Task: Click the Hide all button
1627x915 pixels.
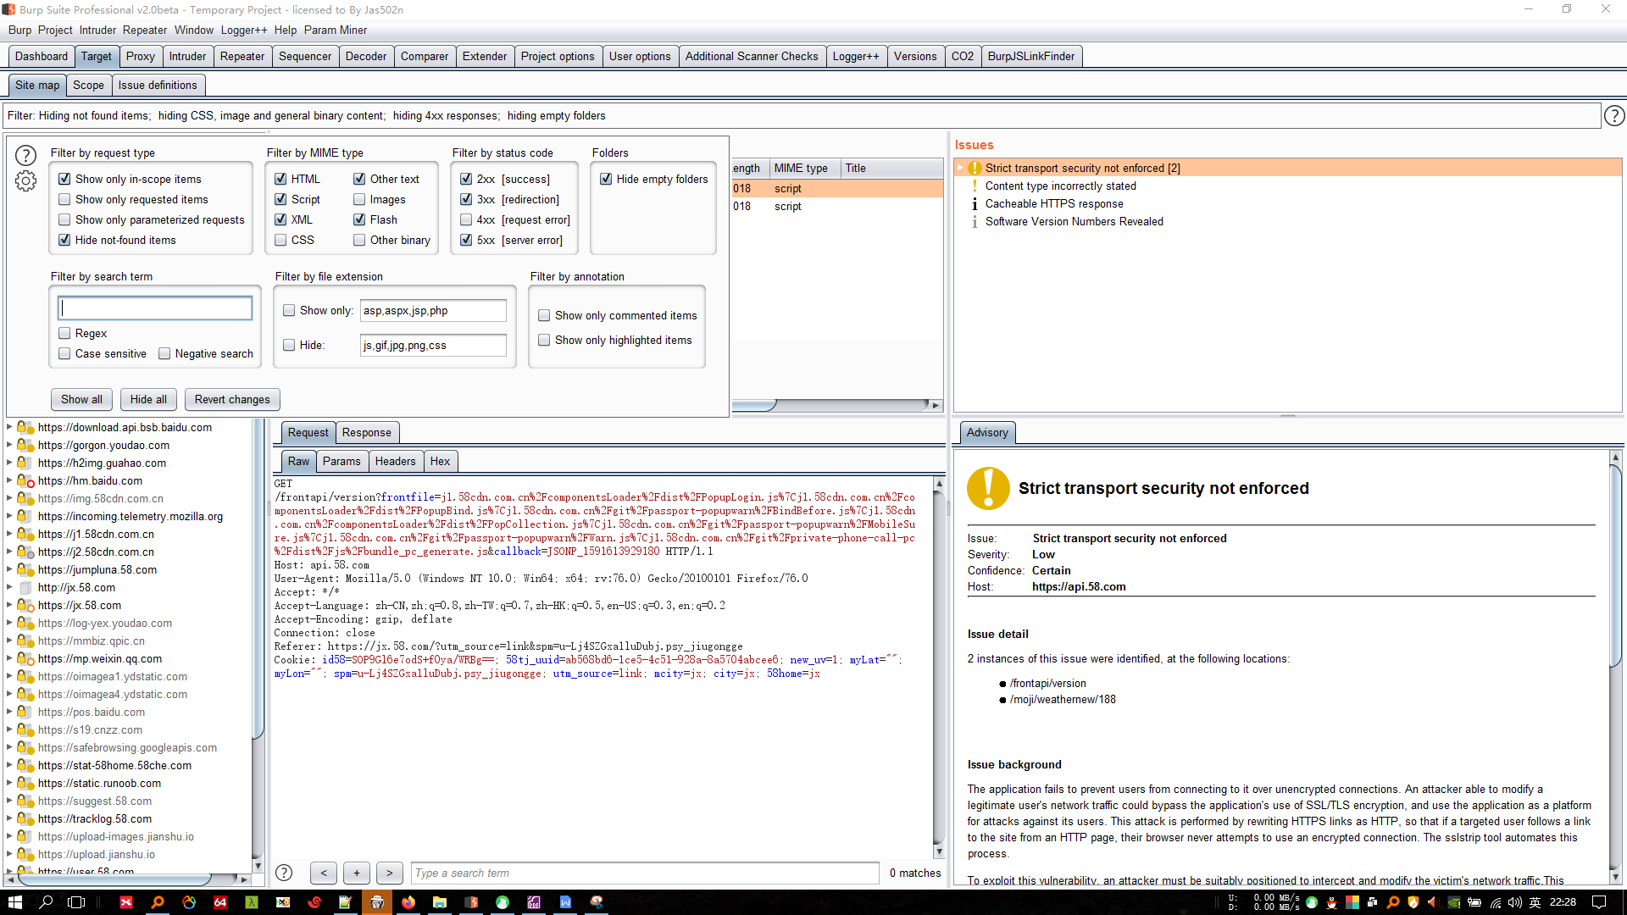Action: tap(148, 400)
